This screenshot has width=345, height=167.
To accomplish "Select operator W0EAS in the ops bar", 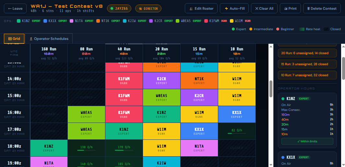I will [x=189, y=21].
